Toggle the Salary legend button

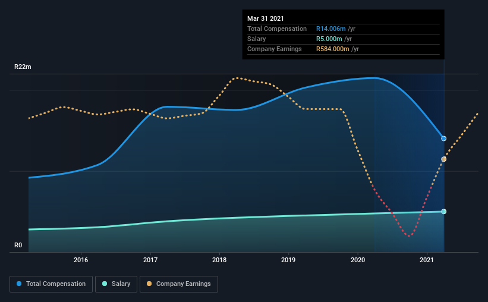point(116,284)
